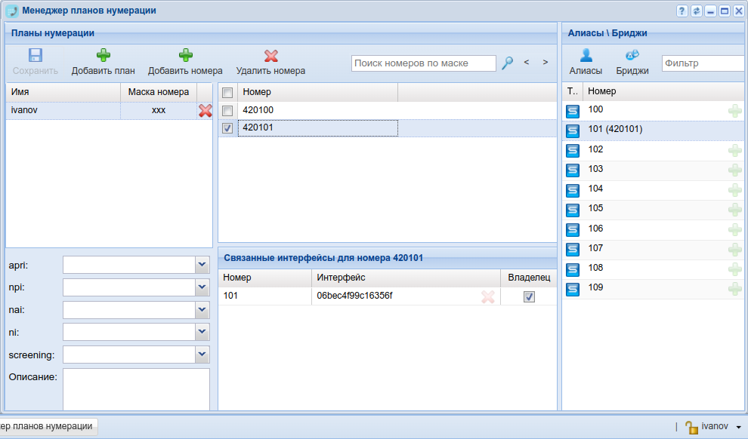The image size is (748, 439).
Task: Go to previous search result arrow
Action: (527, 63)
